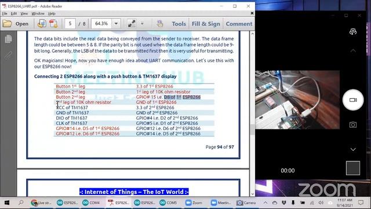Click the 'Internet of Things – The IoT World' title

tap(134, 192)
